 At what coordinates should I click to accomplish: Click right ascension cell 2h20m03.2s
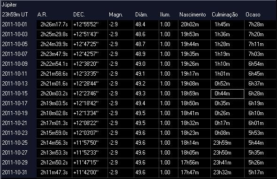[x=54, y=93]
